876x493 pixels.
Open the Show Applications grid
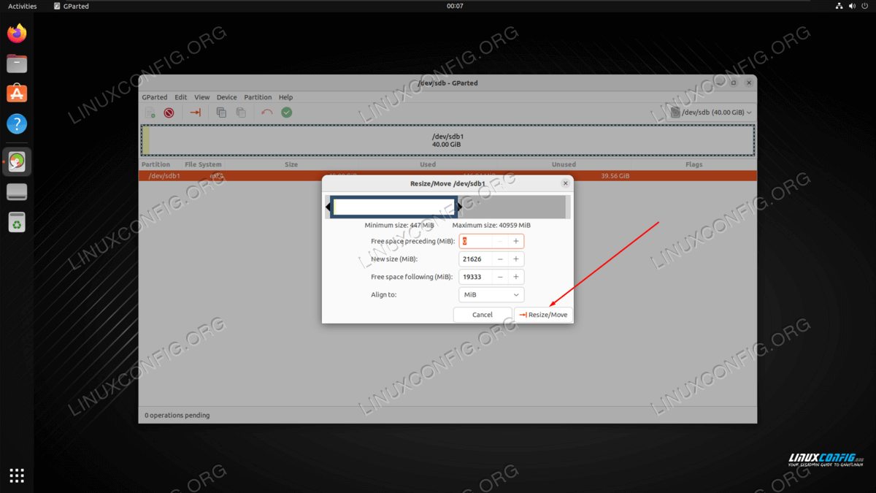tap(17, 475)
